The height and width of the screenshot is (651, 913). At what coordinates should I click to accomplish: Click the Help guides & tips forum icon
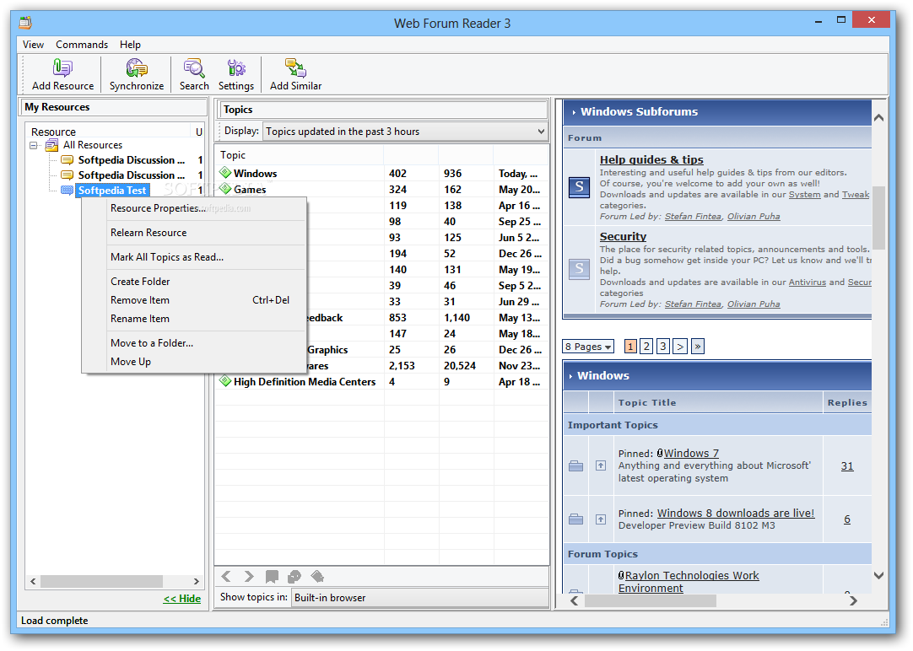tap(579, 187)
